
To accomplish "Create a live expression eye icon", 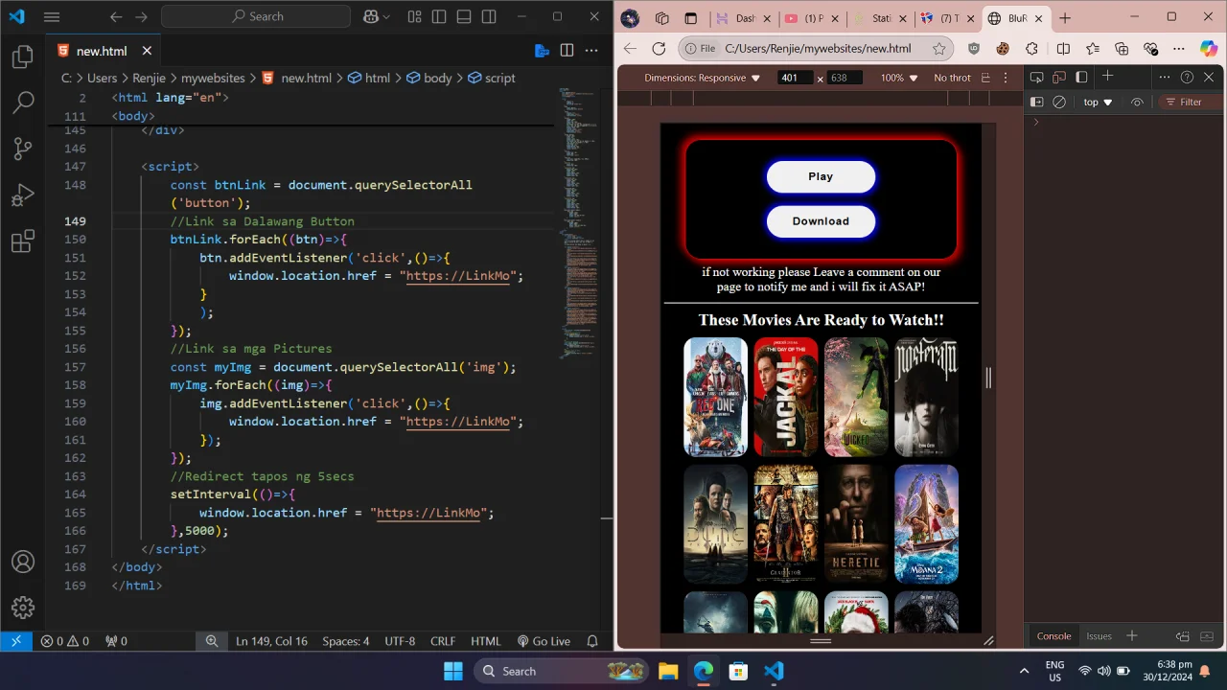I will 1137,103.
